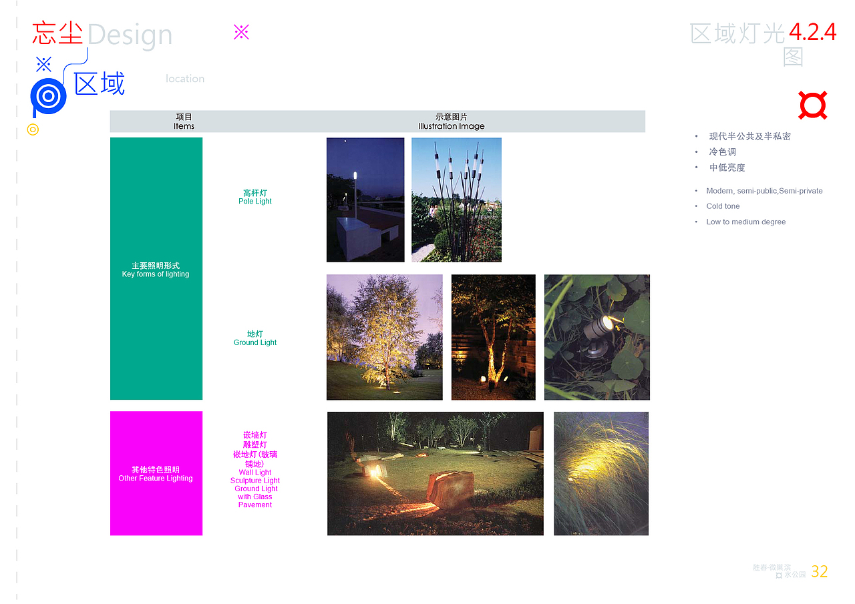Click the blue concentric circle logo icon

48,97
